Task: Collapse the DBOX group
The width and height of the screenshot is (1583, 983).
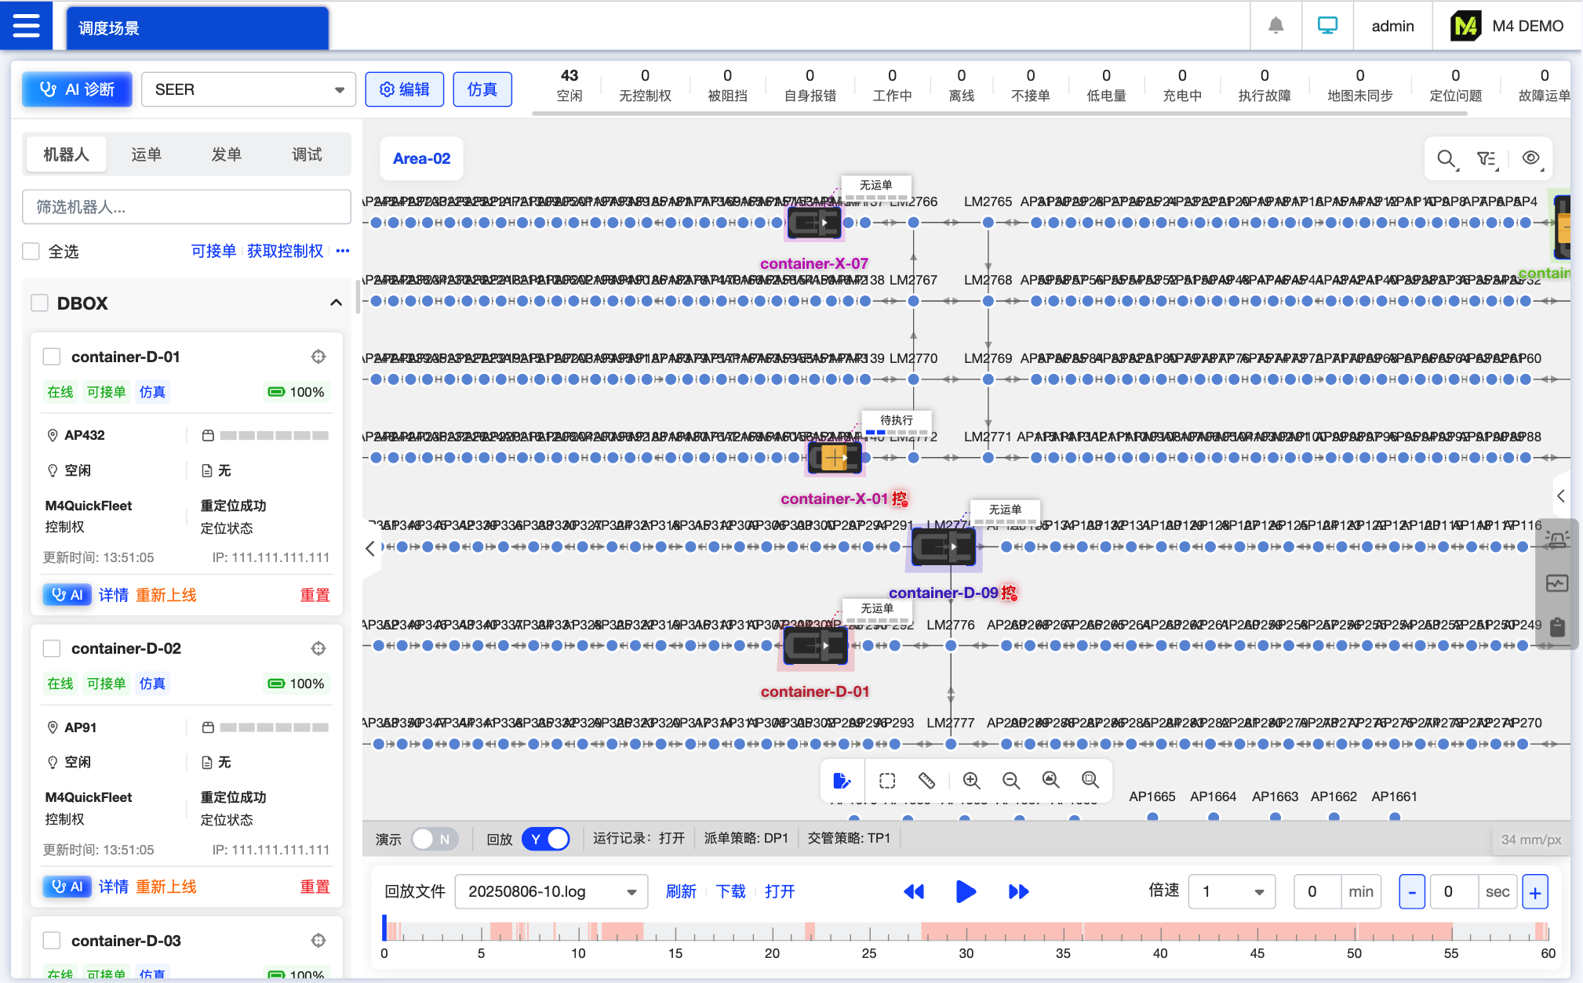Action: pos(336,303)
